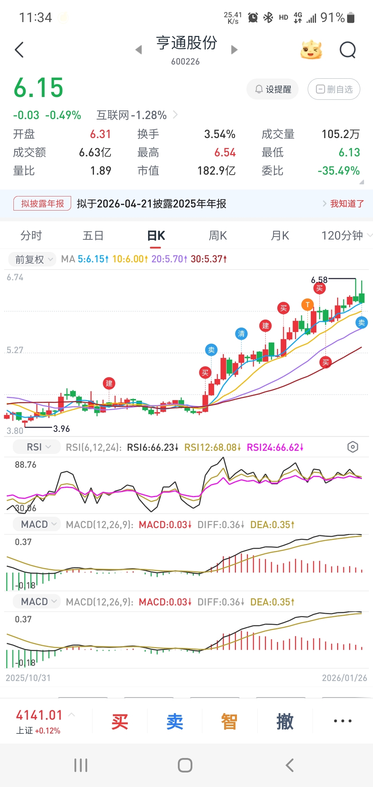Switch to 五日 chart tab
The height and width of the screenshot is (787, 373).
(x=93, y=235)
